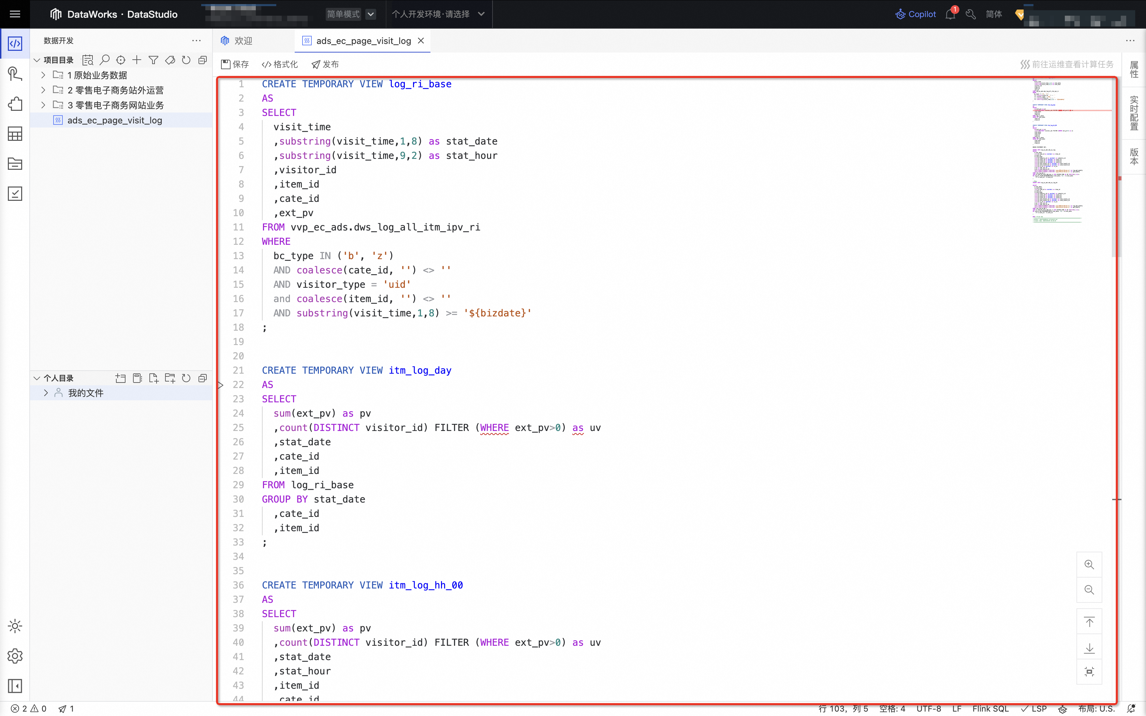
Task: Click the magnifier search icon in project directory
Action: (x=105, y=60)
